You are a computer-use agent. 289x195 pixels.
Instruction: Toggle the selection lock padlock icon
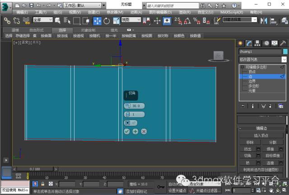(x=43, y=184)
